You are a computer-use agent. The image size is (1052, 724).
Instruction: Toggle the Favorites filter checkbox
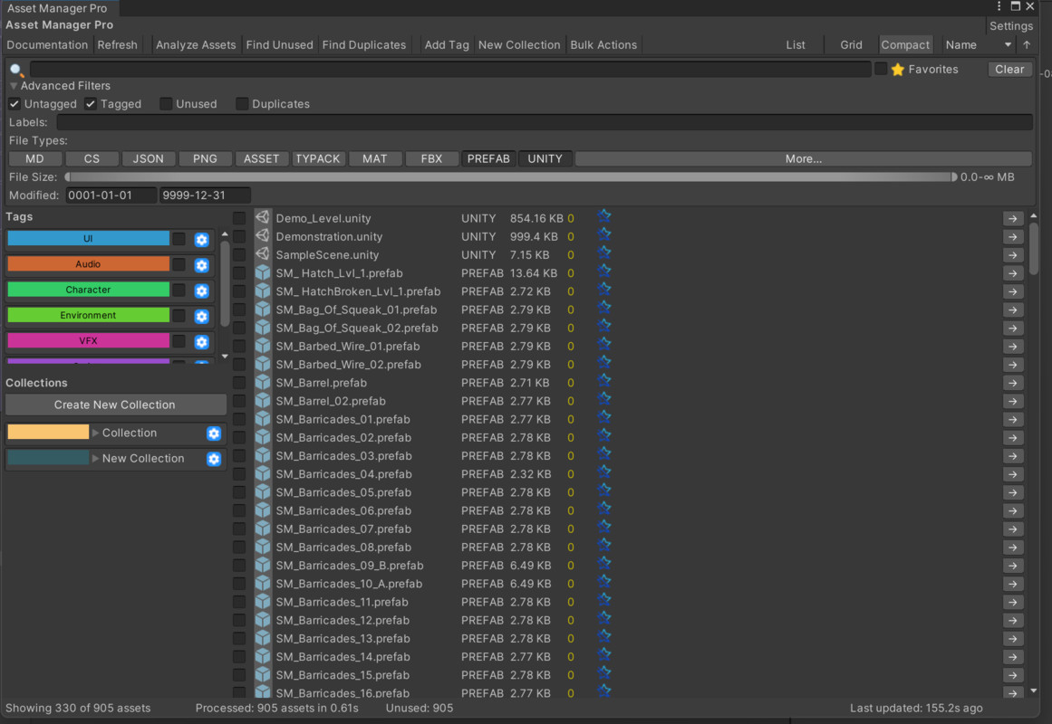point(880,68)
